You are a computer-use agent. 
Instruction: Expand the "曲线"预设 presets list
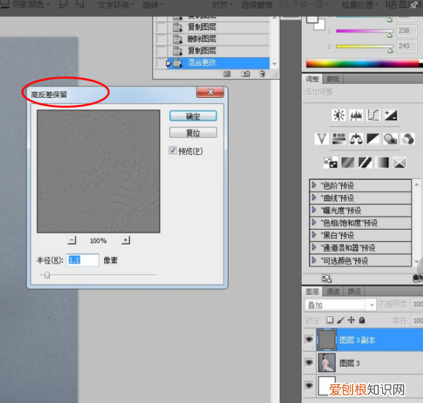pos(314,199)
